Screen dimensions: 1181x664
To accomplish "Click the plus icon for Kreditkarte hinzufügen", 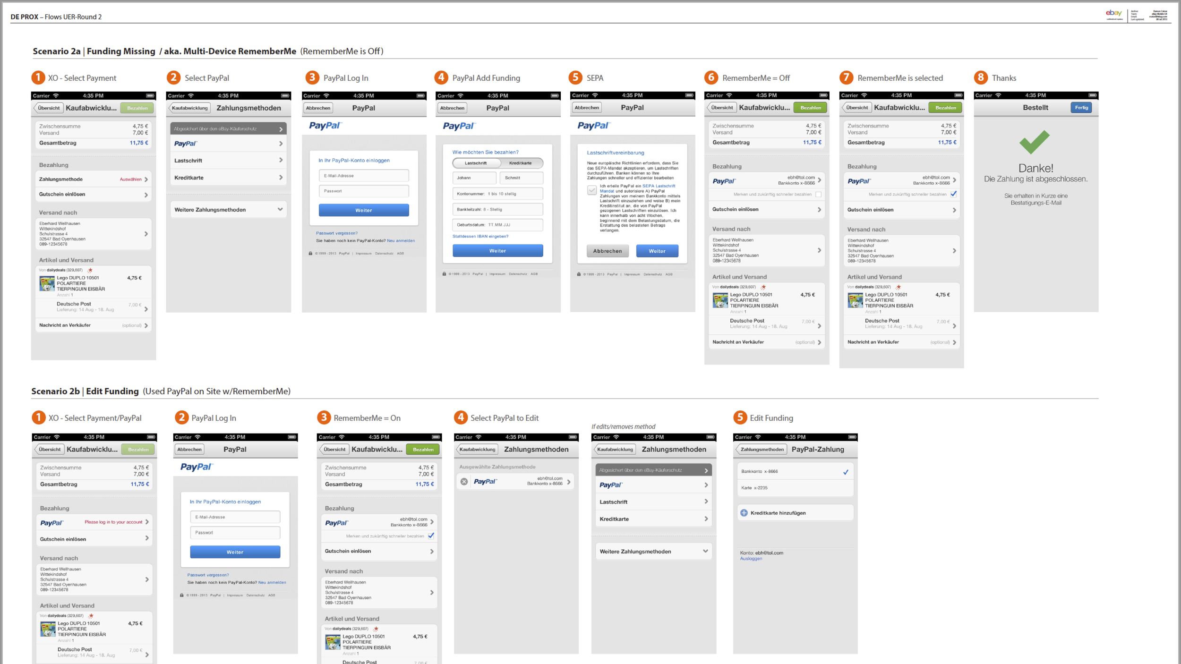I will (744, 513).
